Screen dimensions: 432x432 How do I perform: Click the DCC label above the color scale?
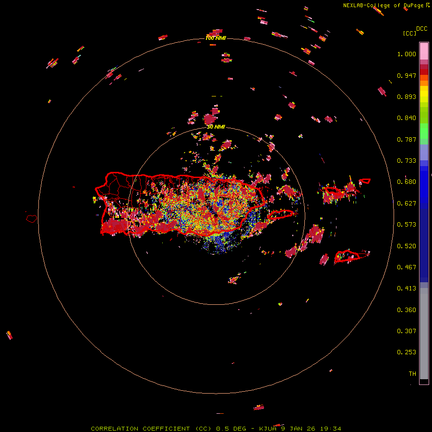421,29
